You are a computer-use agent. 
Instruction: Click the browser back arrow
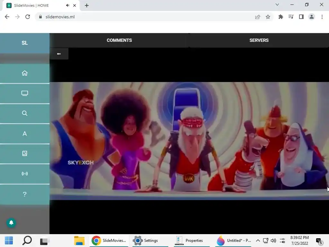click(7, 17)
